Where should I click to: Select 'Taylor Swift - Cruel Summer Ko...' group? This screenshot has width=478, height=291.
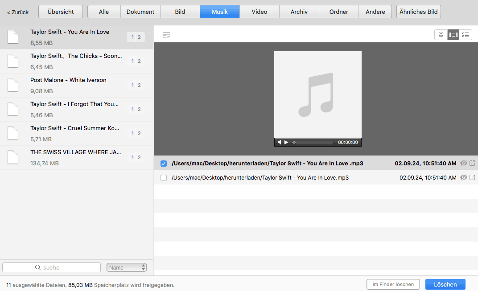[x=77, y=133]
